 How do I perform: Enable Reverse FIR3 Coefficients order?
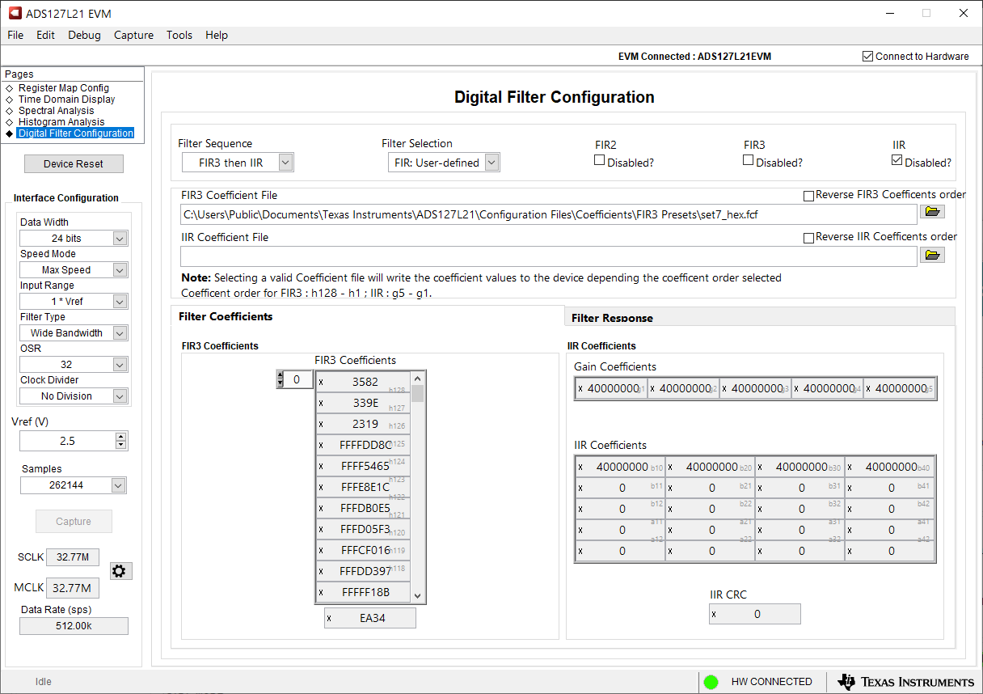(808, 196)
